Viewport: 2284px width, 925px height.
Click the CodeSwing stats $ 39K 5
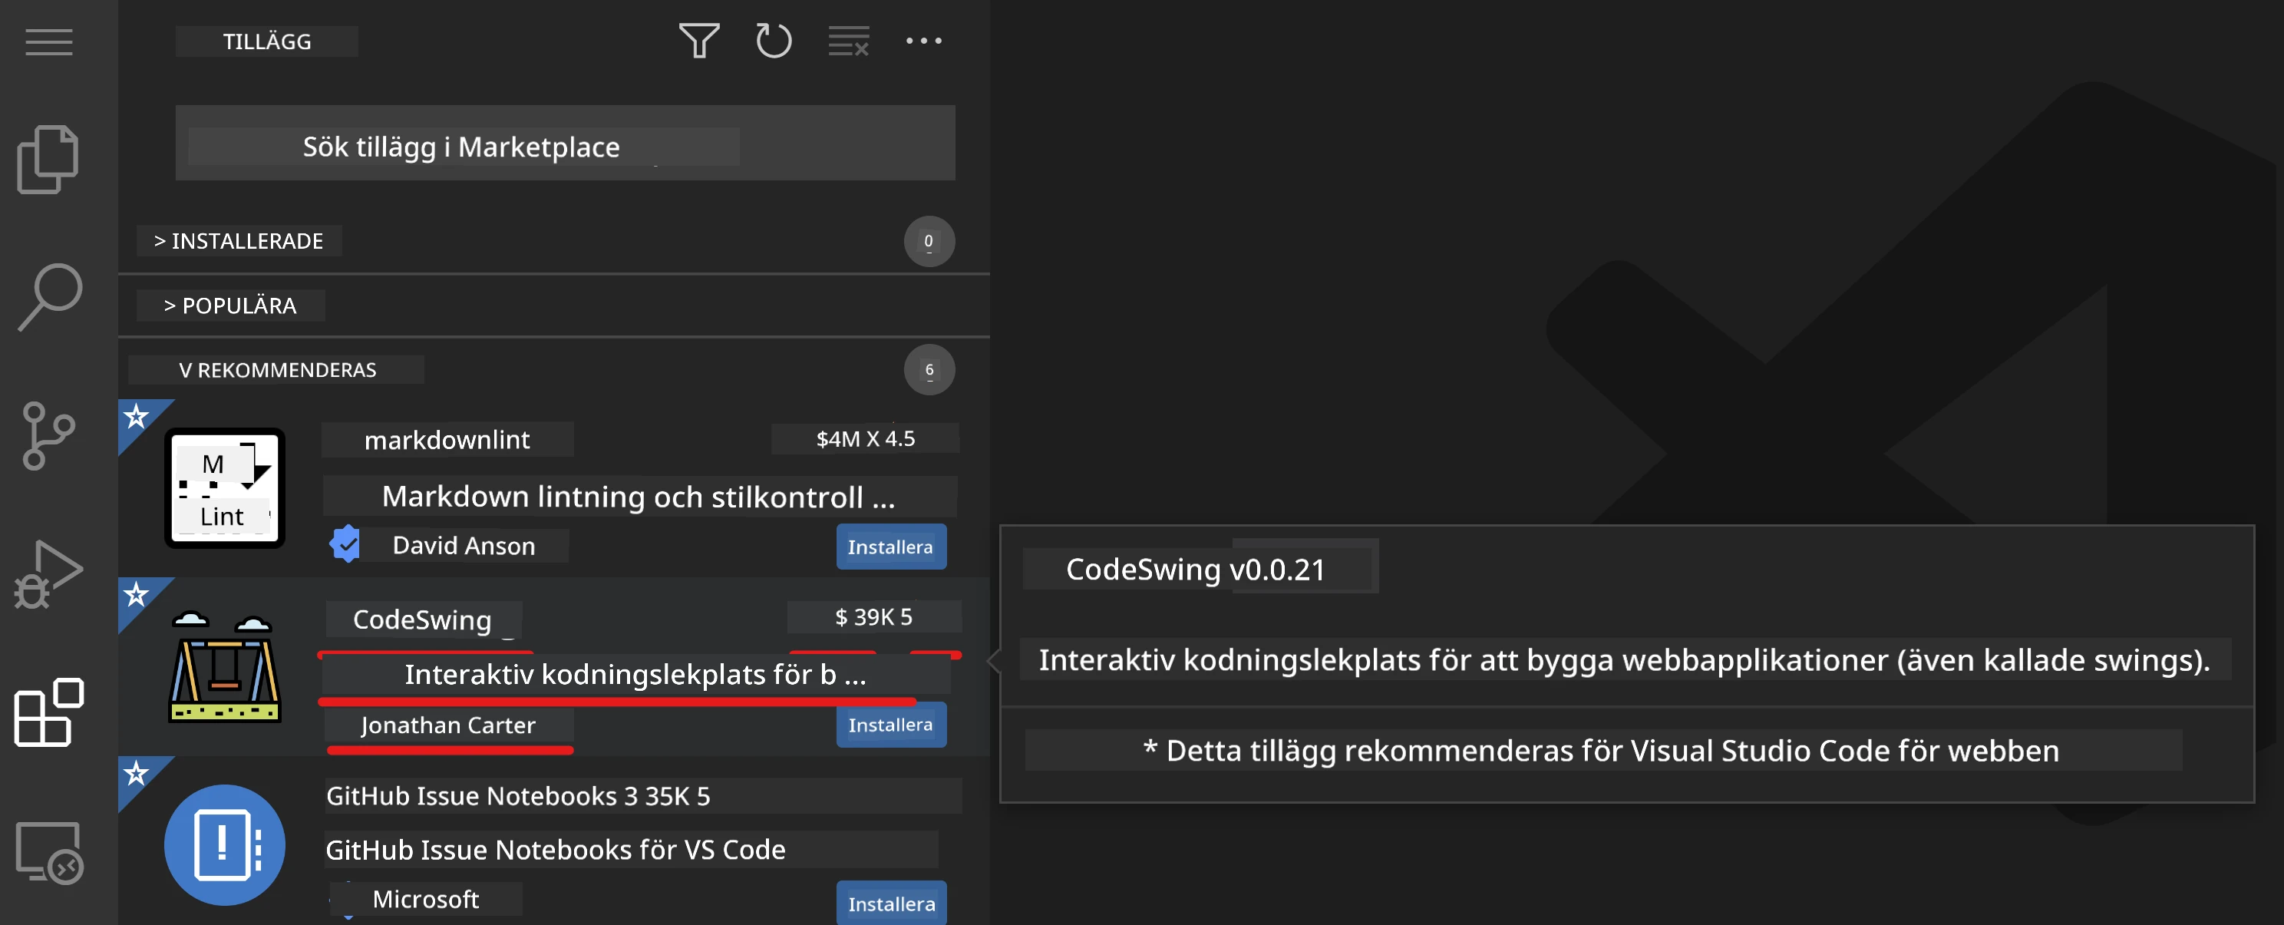(873, 617)
